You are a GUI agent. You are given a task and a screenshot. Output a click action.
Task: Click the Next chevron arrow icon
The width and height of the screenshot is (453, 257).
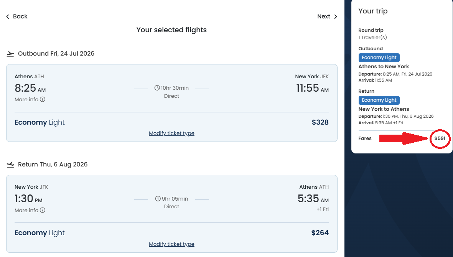click(x=336, y=16)
